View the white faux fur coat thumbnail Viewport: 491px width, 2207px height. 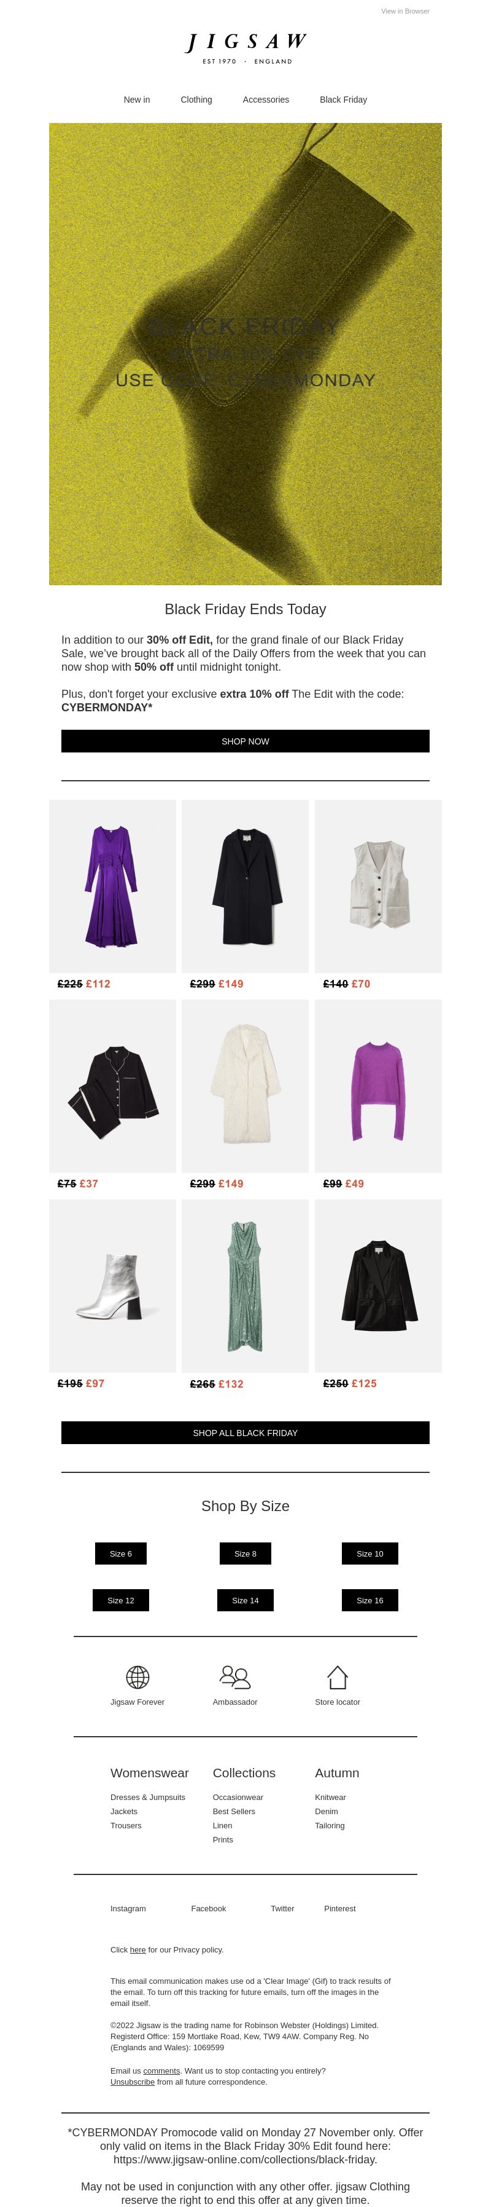245,1086
